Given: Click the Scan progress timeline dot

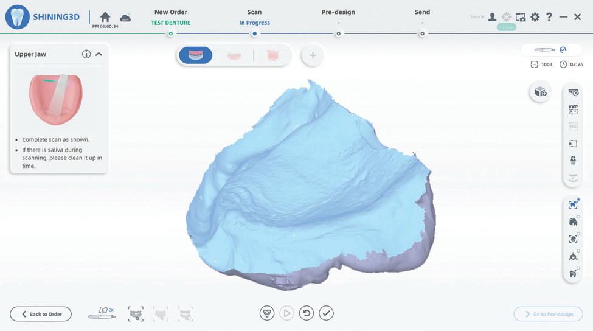Looking at the screenshot, I should tap(254, 33).
